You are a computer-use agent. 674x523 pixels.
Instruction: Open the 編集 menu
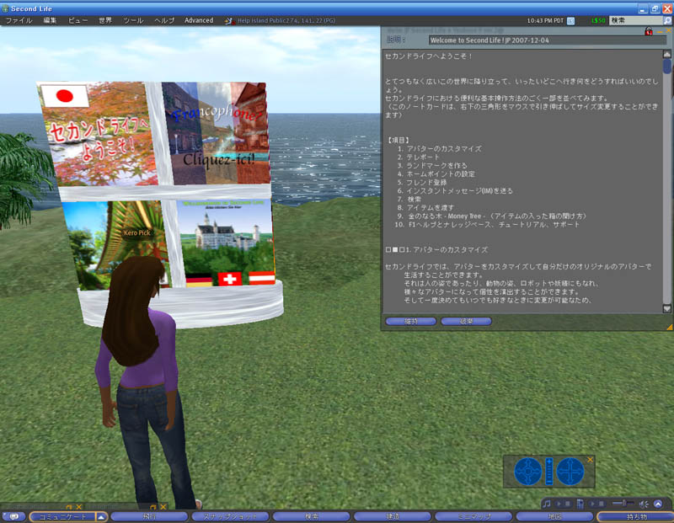(x=50, y=20)
